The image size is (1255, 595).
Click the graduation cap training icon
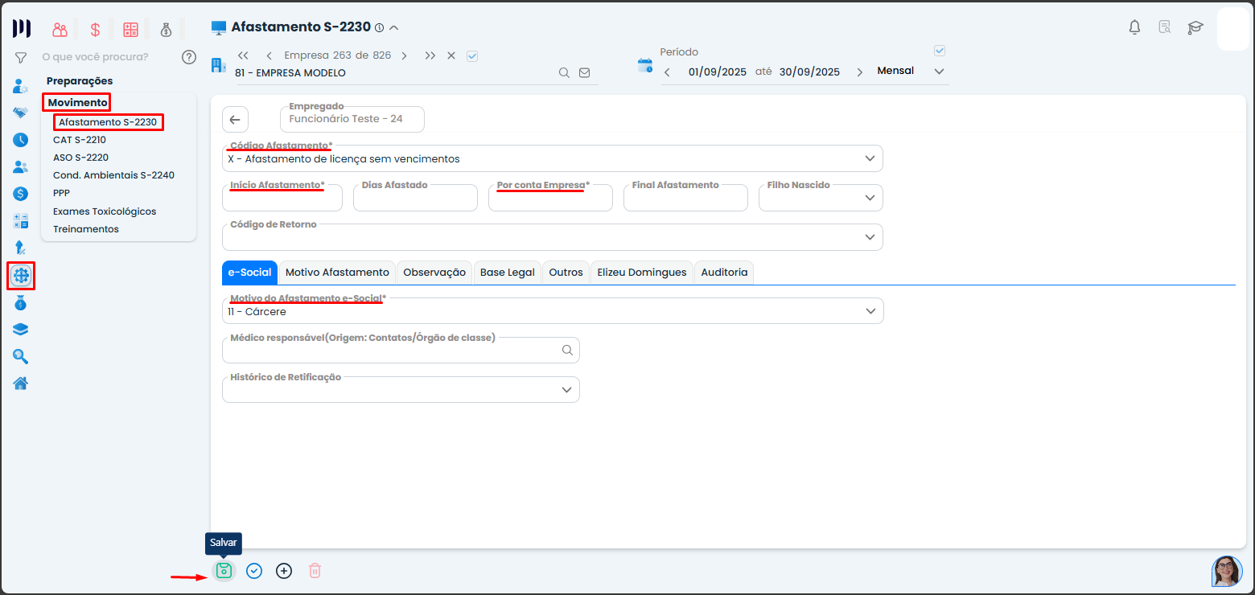tap(1195, 27)
